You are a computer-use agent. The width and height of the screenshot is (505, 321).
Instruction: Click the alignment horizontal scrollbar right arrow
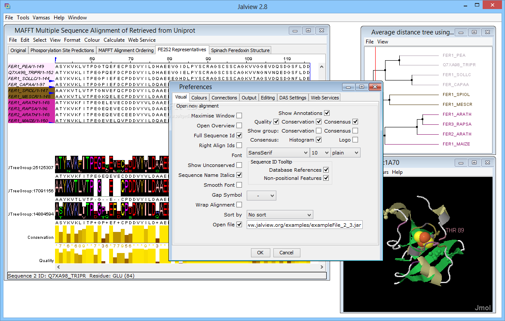click(x=321, y=267)
